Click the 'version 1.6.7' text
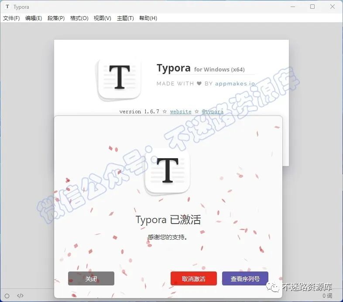 139,112
